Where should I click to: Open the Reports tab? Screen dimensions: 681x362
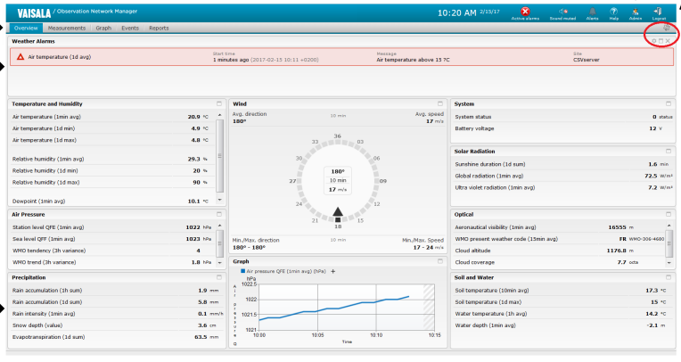(159, 28)
